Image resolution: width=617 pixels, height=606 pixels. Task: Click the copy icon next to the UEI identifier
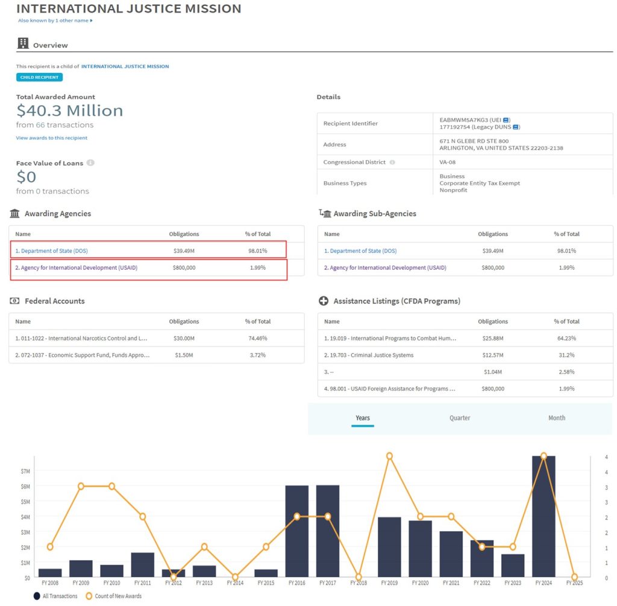coord(506,120)
